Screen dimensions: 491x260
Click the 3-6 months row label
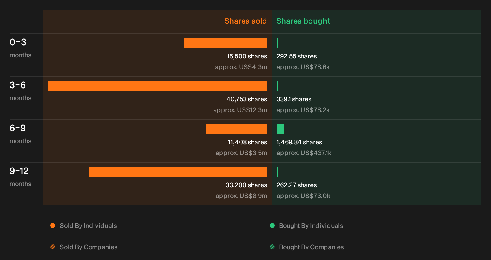(20, 91)
